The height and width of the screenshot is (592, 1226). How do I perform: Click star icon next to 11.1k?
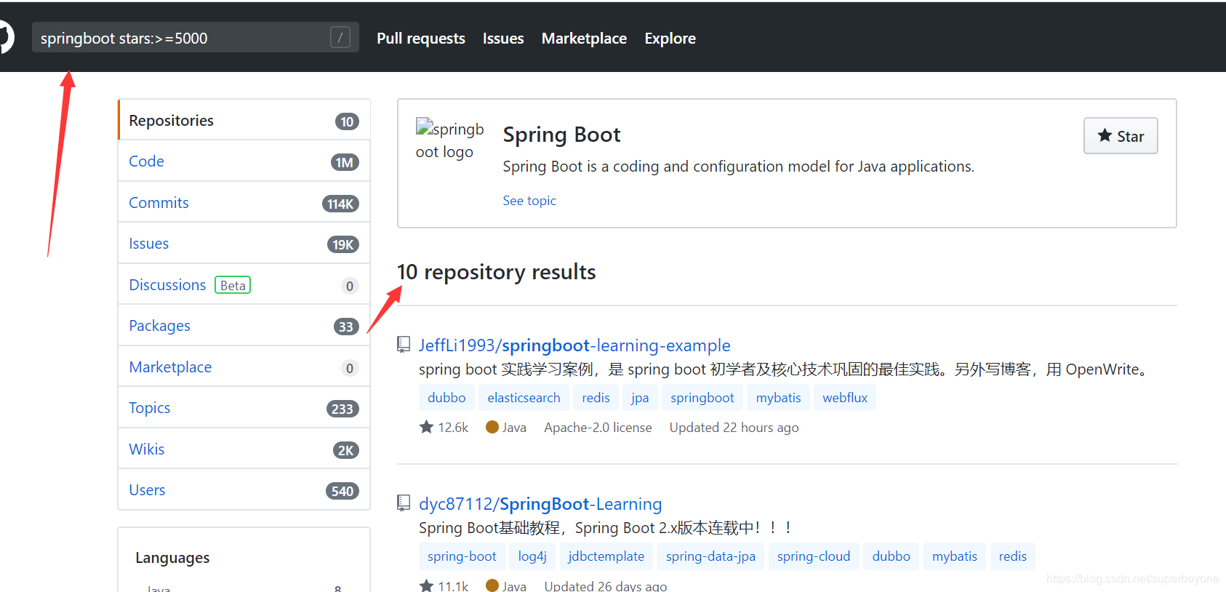426,585
